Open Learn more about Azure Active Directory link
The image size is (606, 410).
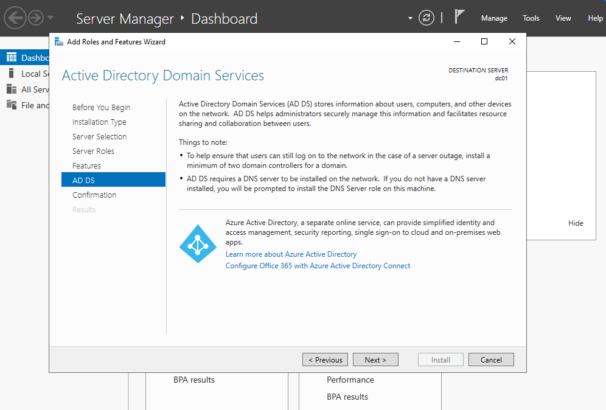291,254
